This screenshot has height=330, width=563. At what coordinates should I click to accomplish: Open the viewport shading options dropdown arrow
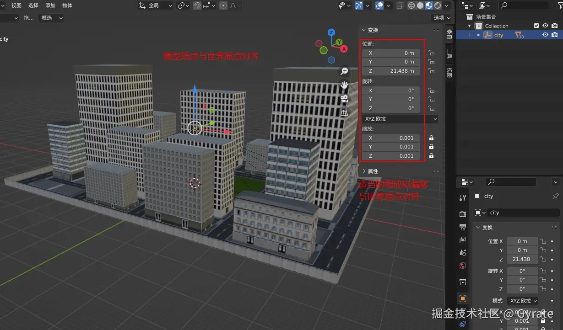pos(446,5)
